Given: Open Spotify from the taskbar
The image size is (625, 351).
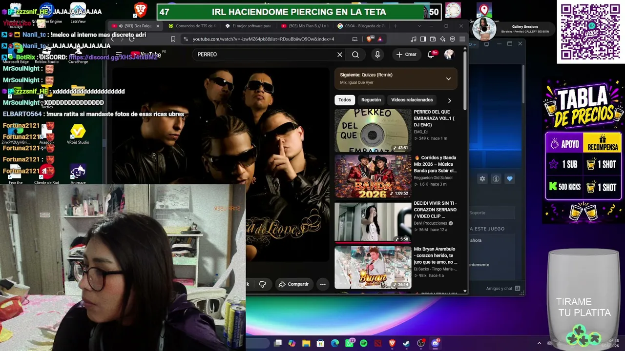Looking at the screenshot, I should click(x=364, y=343).
